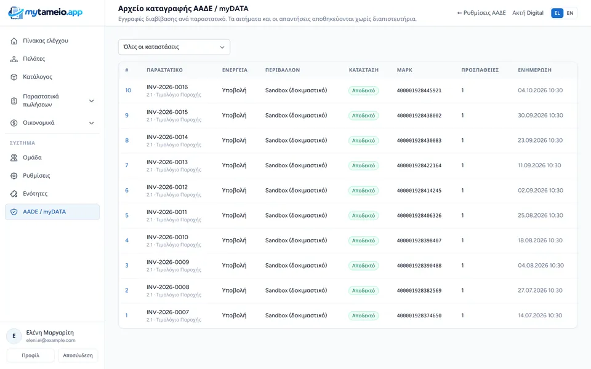Screen dimensions: 591x369
Task: Switch language to EL
Action: pyautogui.click(x=557, y=13)
